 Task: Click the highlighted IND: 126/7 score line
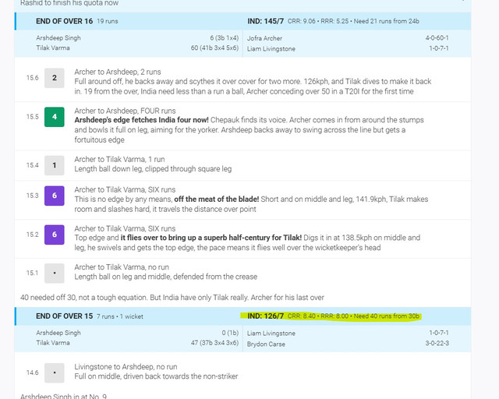pyautogui.click(x=331, y=316)
